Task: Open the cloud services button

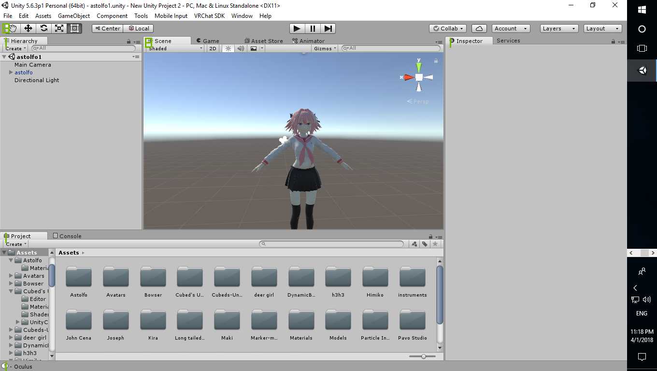Action: [479, 29]
